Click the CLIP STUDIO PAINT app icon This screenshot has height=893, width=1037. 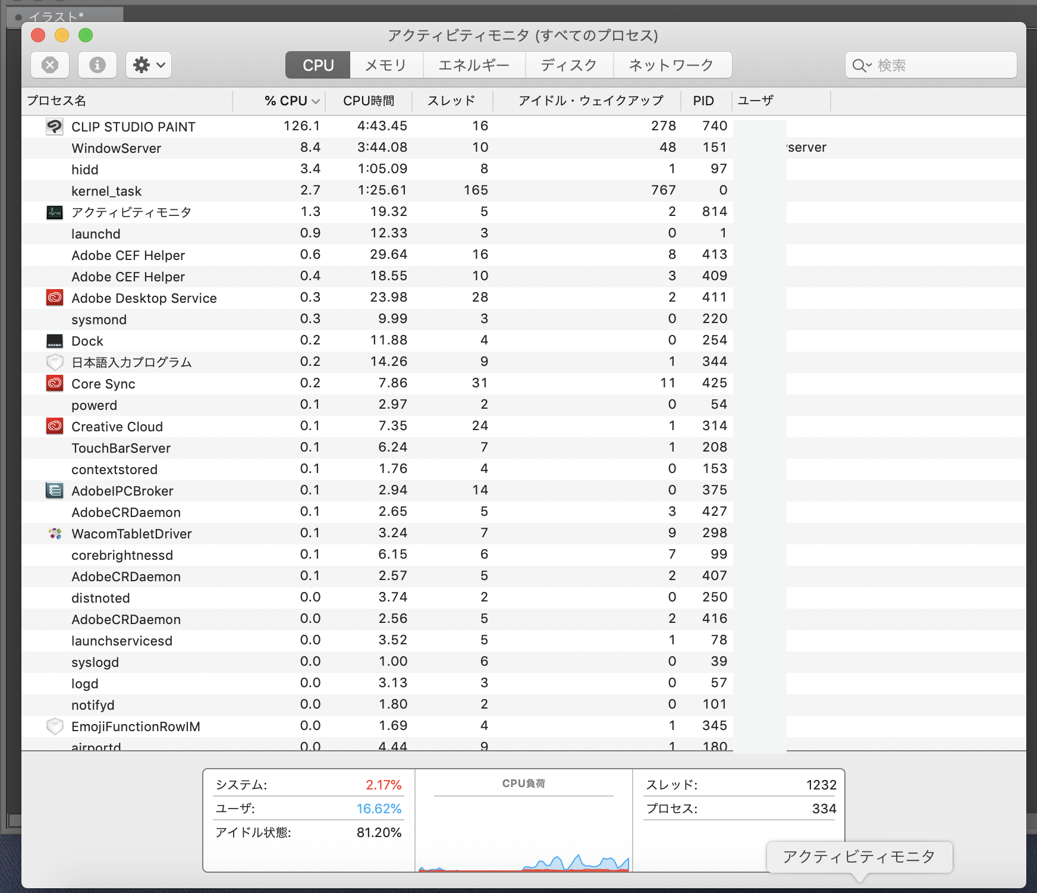(x=55, y=126)
